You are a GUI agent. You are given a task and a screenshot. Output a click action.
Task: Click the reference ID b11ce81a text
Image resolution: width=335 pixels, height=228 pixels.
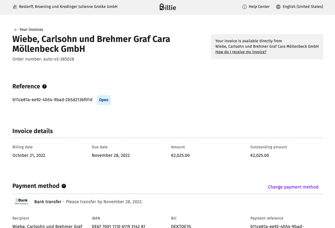[52, 100]
